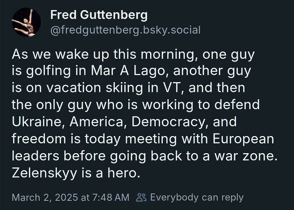Open Fred Guttenberg's profile avatar
This screenshot has width=294, height=210.
click(26, 22)
